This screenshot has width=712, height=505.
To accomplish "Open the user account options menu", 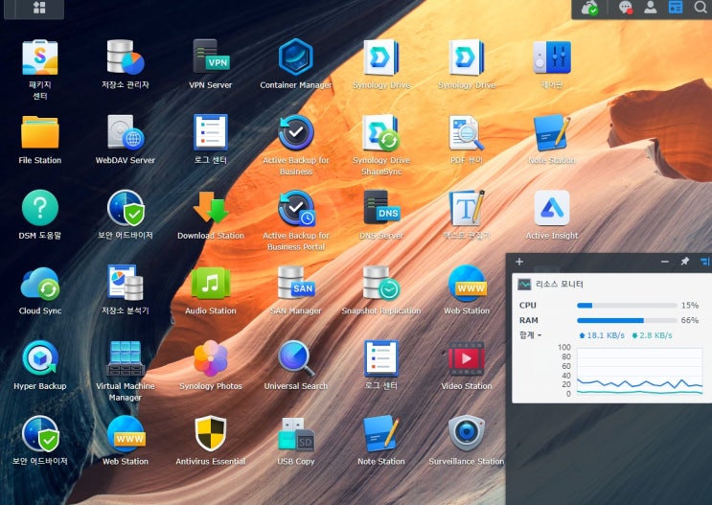I will tap(651, 8).
